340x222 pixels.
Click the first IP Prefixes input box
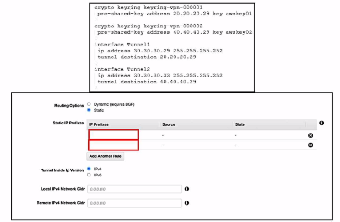click(113, 134)
